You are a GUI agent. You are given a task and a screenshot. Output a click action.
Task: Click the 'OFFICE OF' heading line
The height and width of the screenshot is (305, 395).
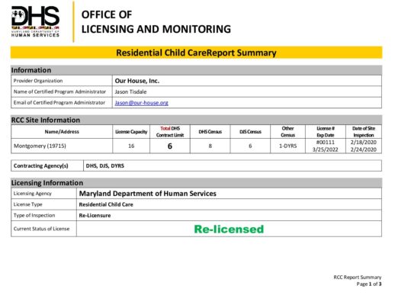click(x=107, y=14)
